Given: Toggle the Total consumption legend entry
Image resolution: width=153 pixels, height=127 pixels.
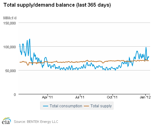Looking at the screenshot, I should click(62, 106).
